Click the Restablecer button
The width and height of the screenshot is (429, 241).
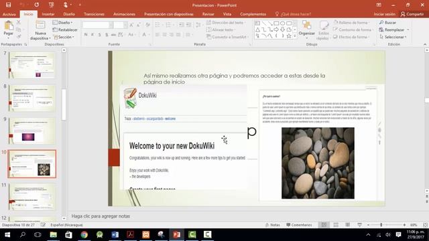click(65, 29)
